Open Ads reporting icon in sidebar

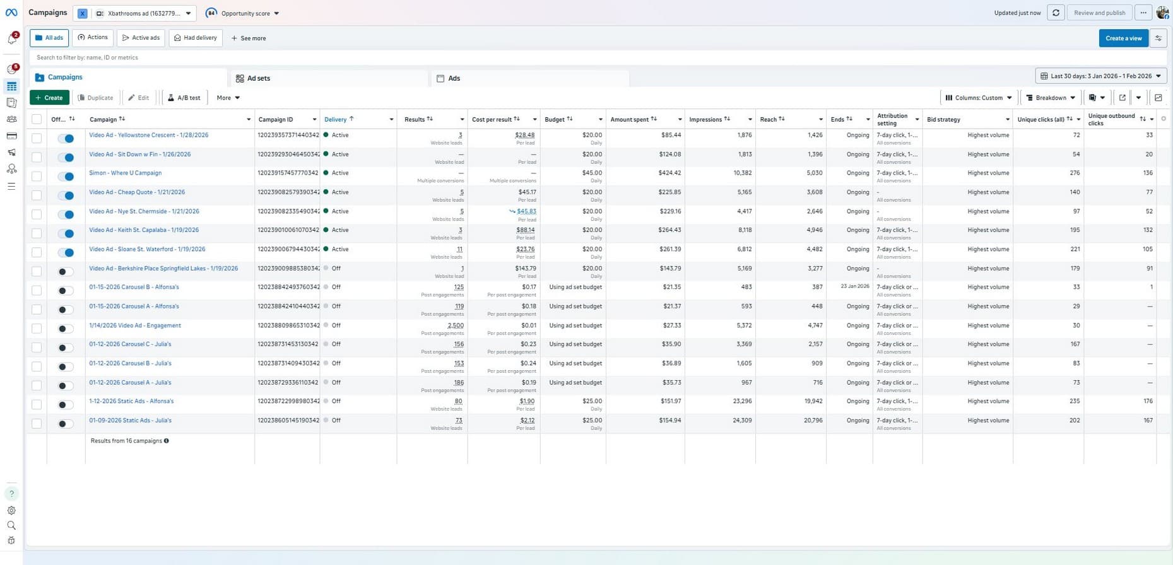tap(11, 103)
